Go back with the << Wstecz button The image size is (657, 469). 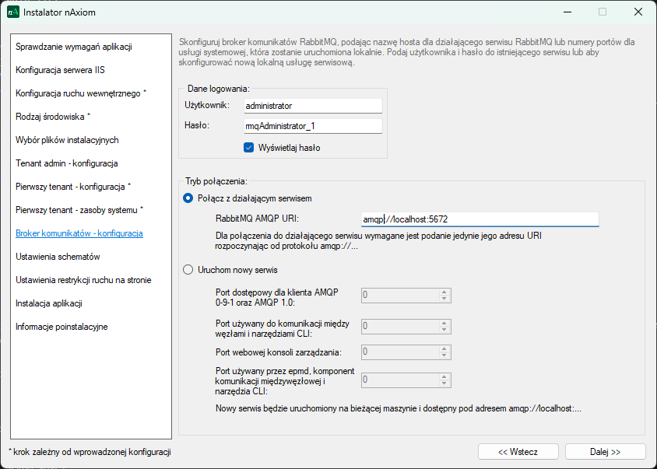[518, 452]
